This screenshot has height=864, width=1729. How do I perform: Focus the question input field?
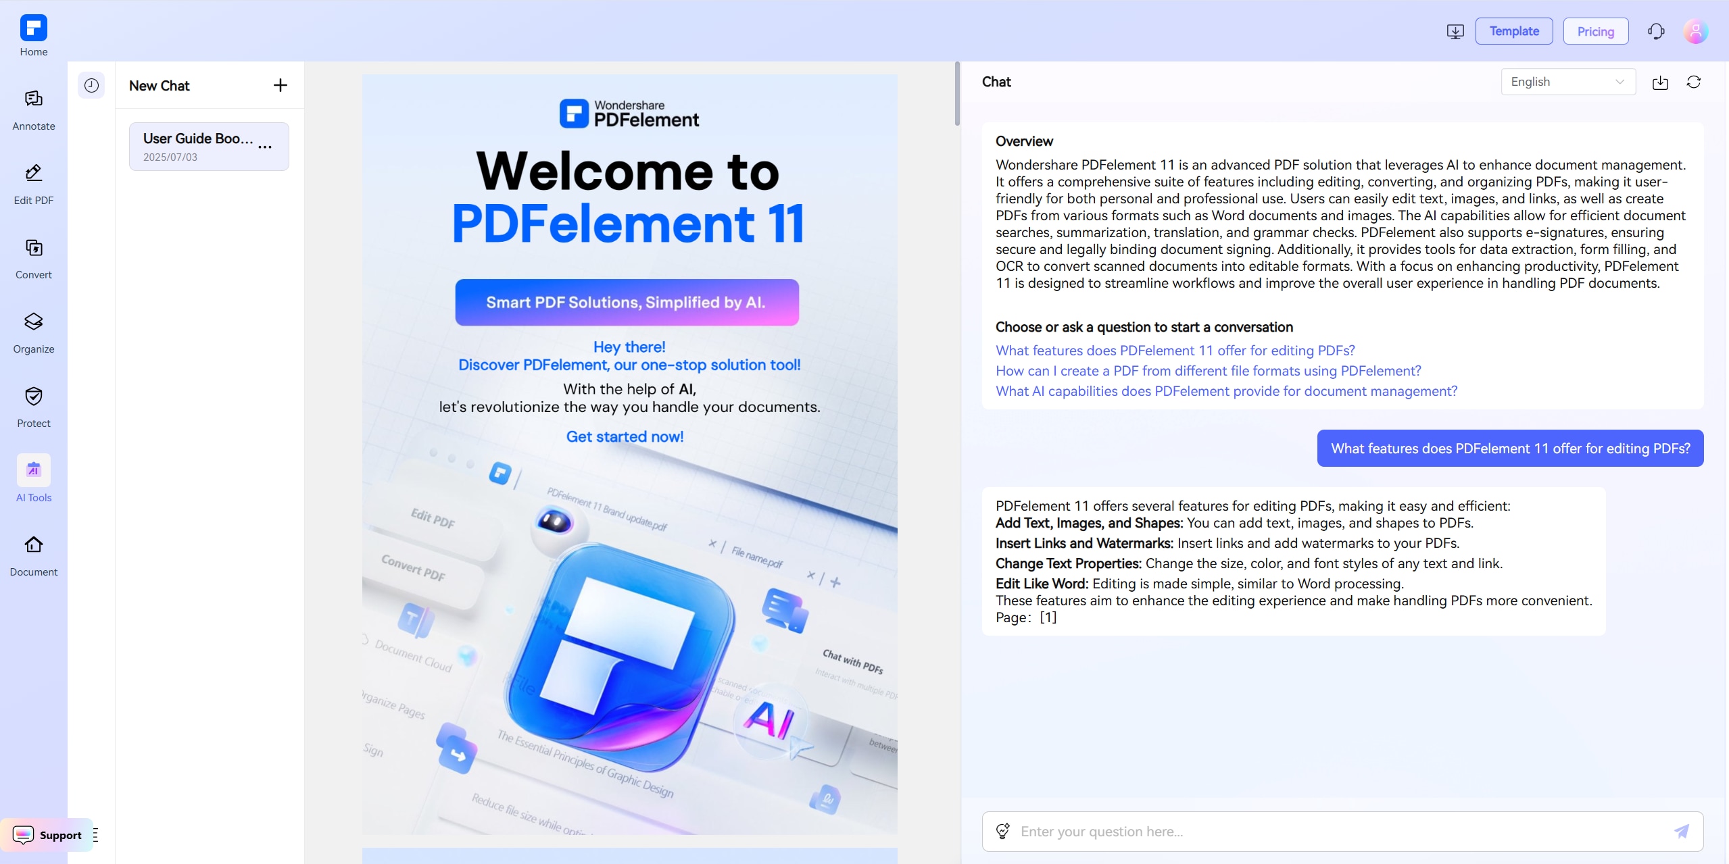1342,831
